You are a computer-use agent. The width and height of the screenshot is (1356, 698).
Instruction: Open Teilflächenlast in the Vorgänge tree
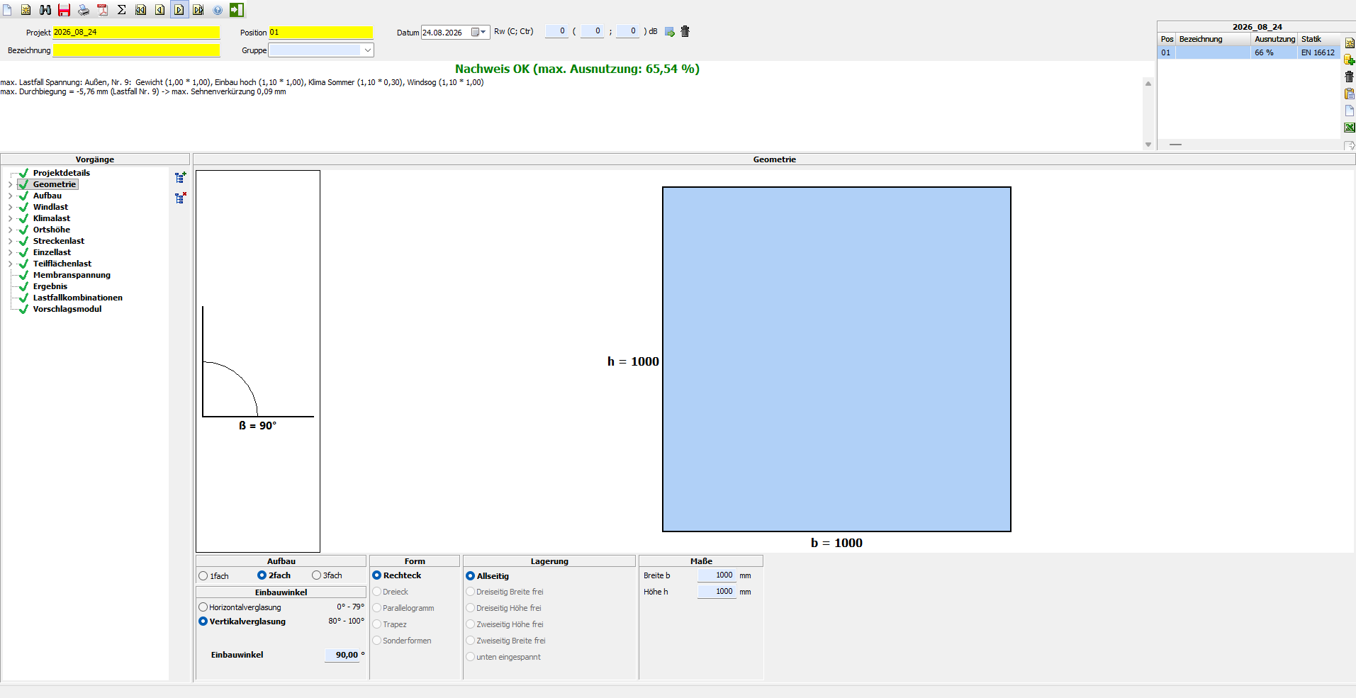[x=62, y=264]
